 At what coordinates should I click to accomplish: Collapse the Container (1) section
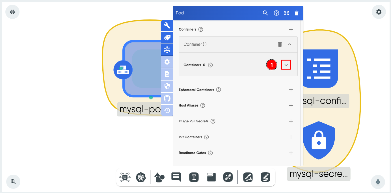tap(289, 44)
